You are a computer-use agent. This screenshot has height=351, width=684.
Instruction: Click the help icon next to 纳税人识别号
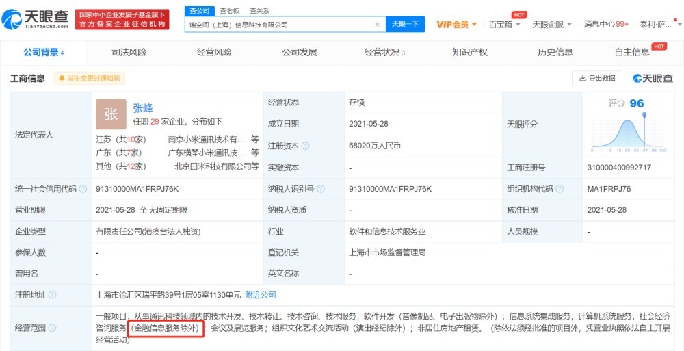pyautogui.click(x=321, y=189)
